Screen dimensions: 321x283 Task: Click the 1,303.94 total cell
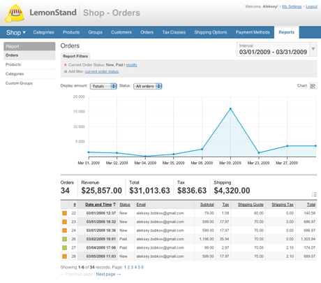coord(308,239)
